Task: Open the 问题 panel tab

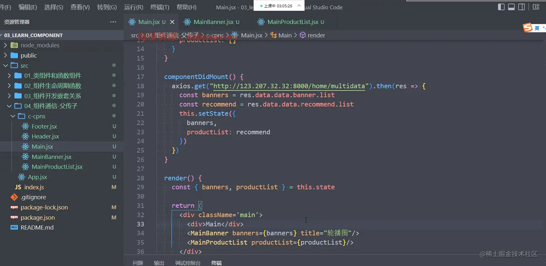Action: pos(138,263)
